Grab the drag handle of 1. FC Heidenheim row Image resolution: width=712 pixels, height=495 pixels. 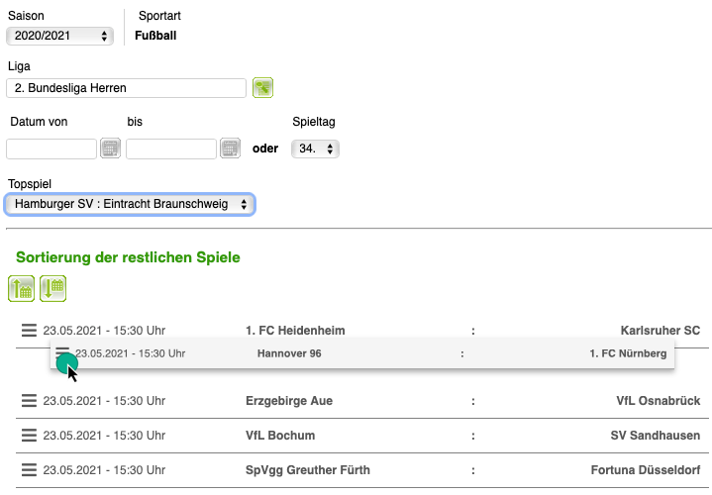tap(29, 330)
